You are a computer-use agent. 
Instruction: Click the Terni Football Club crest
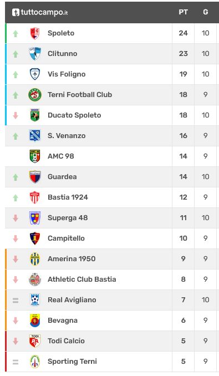coord(35,95)
